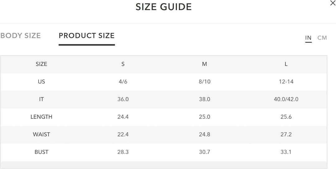The width and height of the screenshot is (336, 169).
Task: Toggle measurement units to IN
Action: [x=308, y=38]
